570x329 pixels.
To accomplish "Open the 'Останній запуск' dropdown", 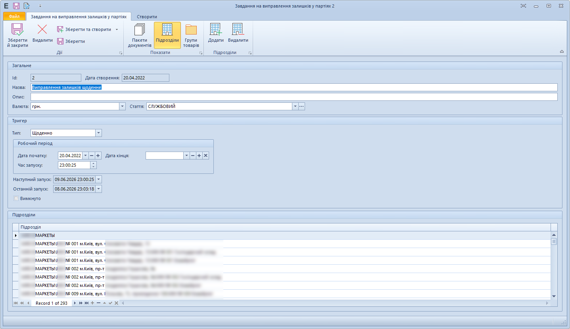I will coord(99,189).
